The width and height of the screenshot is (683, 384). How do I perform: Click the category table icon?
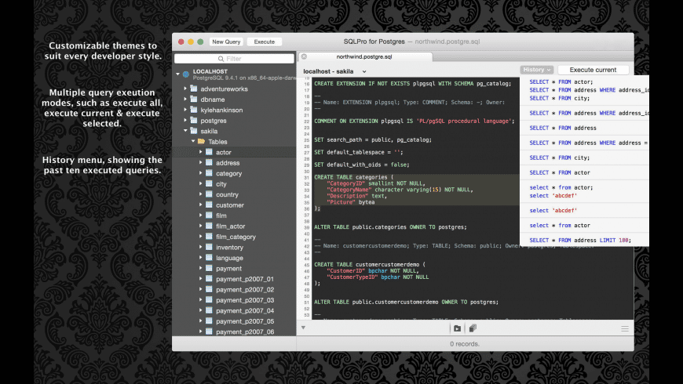pyautogui.click(x=209, y=172)
